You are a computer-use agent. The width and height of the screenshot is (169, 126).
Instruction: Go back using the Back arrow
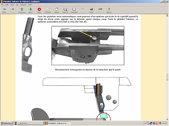(x=4, y=10)
